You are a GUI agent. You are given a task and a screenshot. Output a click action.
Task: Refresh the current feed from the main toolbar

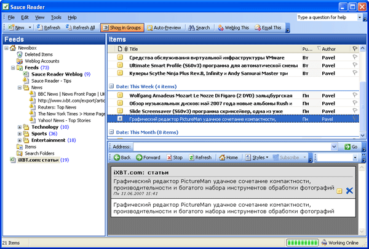click(49, 28)
